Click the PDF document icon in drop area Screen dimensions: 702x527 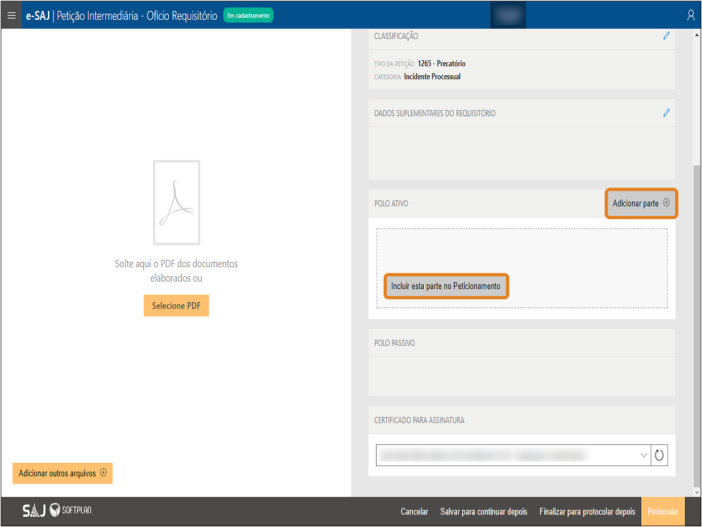pyautogui.click(x=176, y=202)
